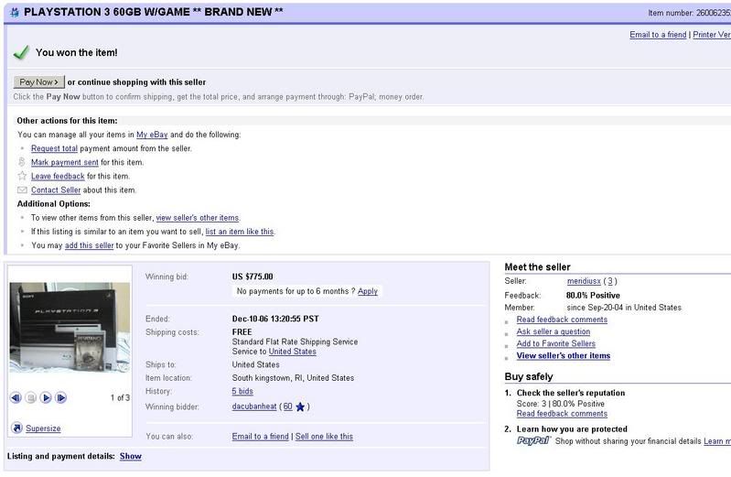Click the listing title icon at top left
731x477 pixels.
point(15,13)
